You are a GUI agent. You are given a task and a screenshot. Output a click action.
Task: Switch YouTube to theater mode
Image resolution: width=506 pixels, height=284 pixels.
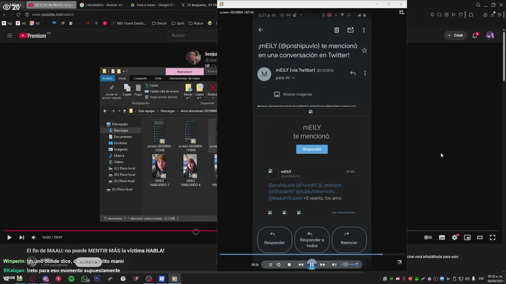480,237
